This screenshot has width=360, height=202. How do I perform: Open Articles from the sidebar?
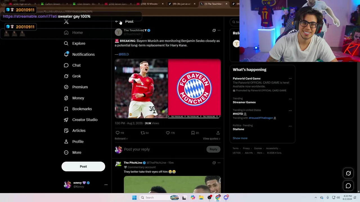[75, 130]
